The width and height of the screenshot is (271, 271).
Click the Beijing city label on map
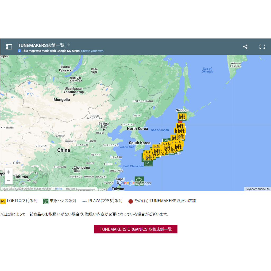pos(103,124)
